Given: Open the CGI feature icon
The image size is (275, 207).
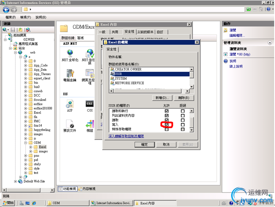Looking at the screenshot, I should coord(90,104).
